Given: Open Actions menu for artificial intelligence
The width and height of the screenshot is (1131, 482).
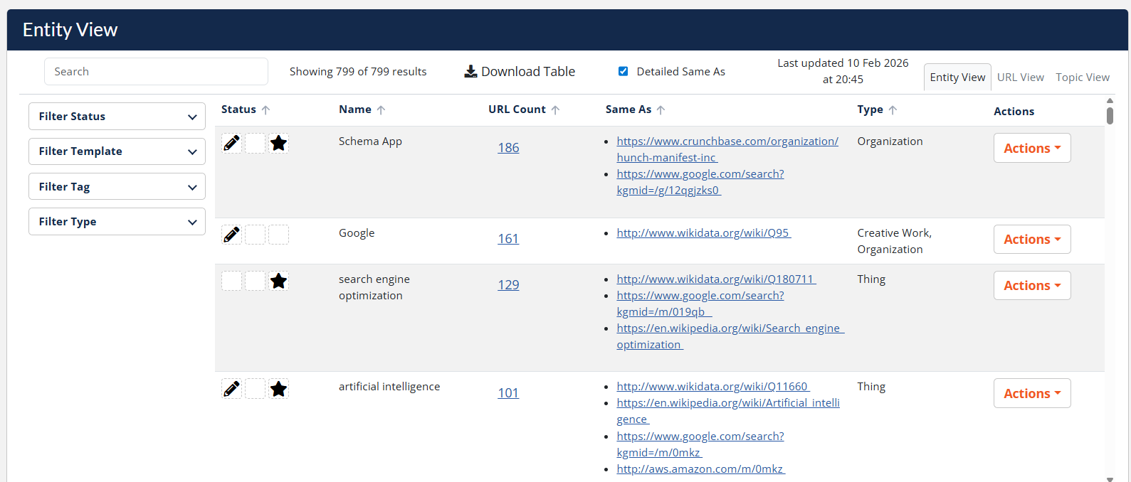Looking at the screenshot, I should [x=1032, y=393].
